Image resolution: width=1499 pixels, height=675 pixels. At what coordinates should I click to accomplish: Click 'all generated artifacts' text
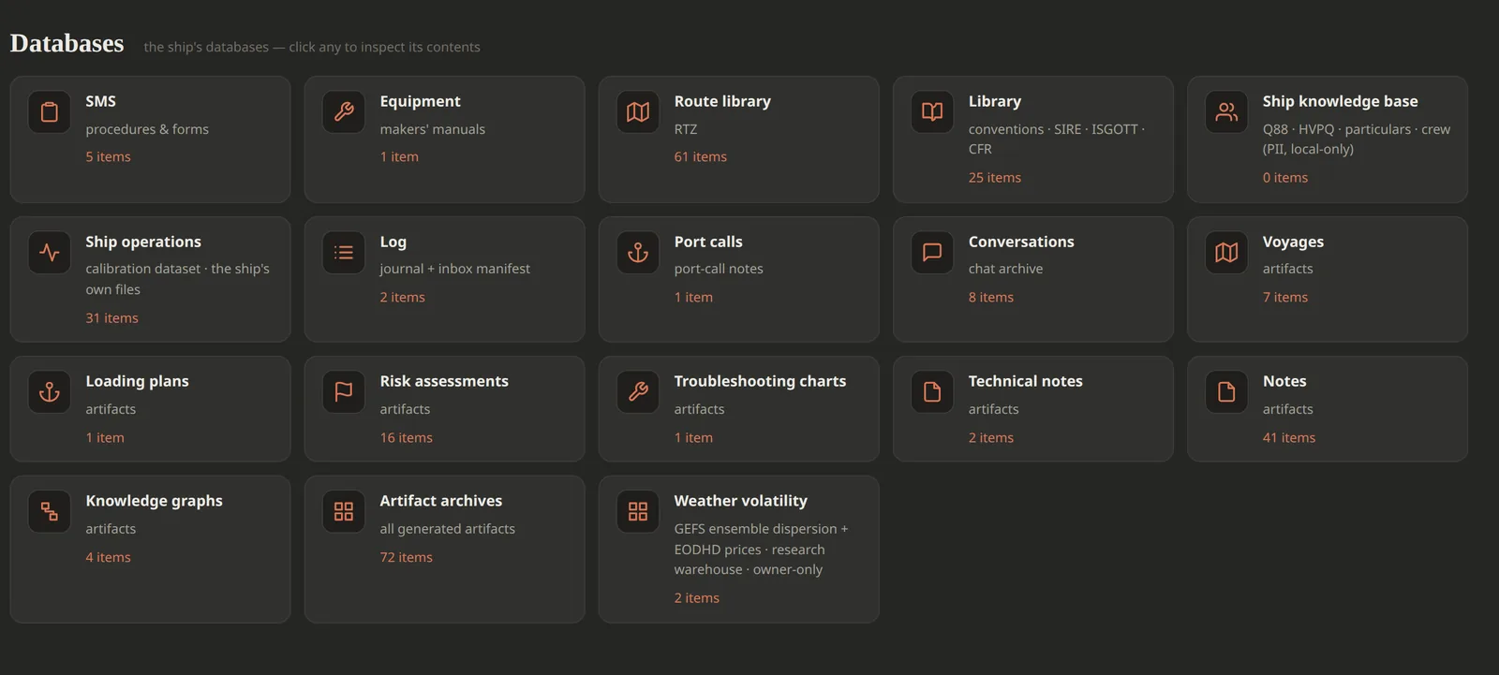[447, 529]
